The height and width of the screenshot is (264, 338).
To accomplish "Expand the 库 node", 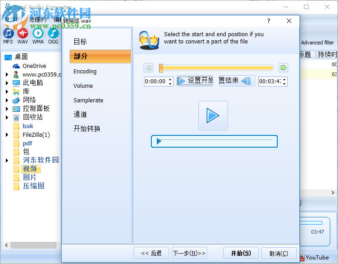I will (7, 91).
